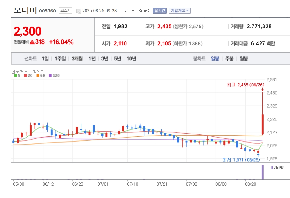
Task: Show the 10년 line chart
Action: (x=131, y=59)
